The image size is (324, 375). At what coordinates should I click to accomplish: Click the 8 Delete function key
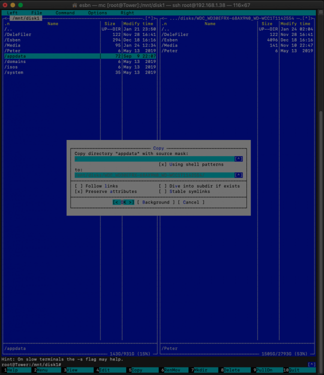point(235,370)
